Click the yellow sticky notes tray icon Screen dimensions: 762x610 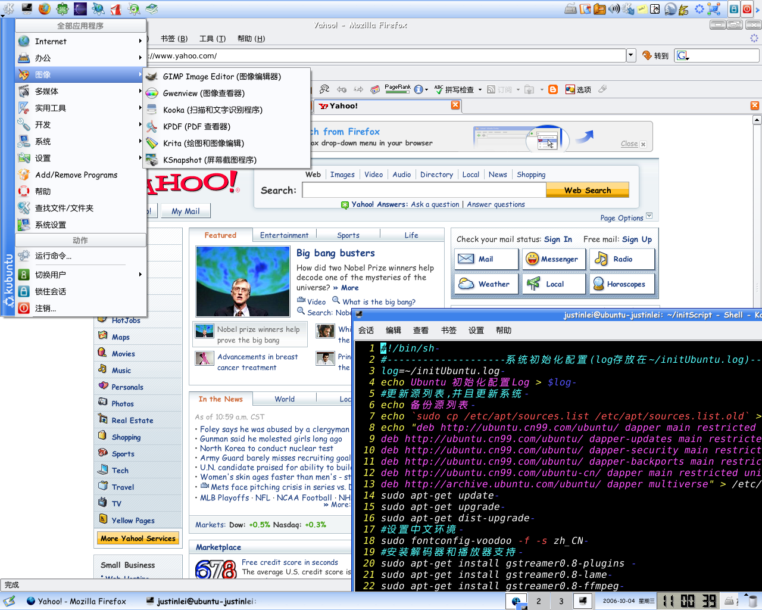pos(642,9)
